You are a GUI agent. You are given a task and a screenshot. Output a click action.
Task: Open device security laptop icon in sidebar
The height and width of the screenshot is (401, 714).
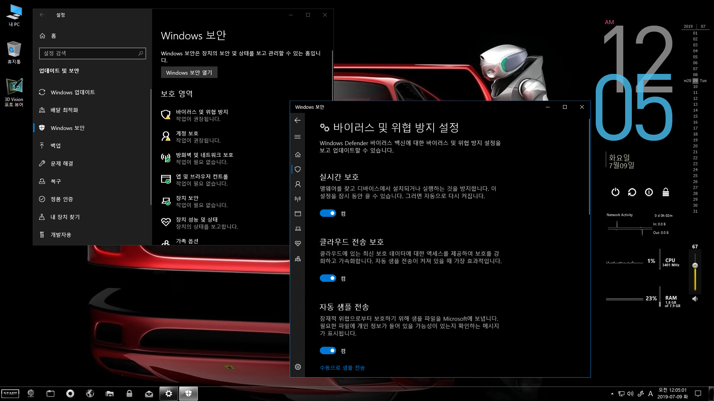(x=297, y=229)
